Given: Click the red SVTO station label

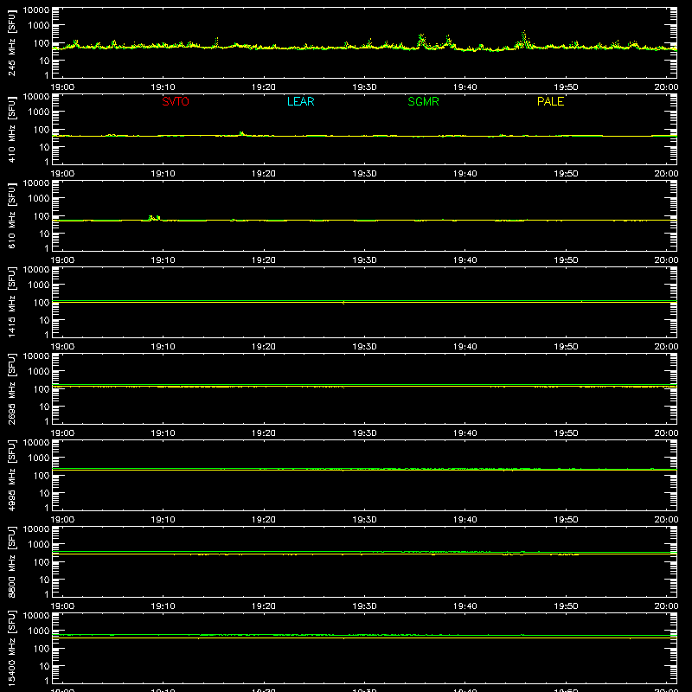Looking at the screenshot, I should (x=176, y=101).
